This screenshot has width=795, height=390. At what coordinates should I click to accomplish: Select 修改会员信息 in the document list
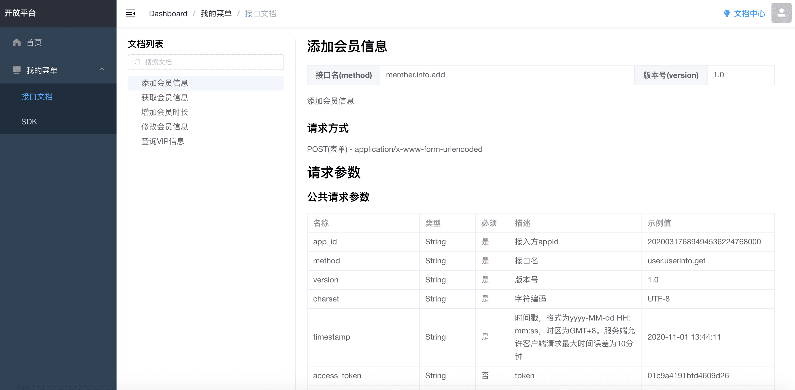pyautogui.click(x=164, y=127)
